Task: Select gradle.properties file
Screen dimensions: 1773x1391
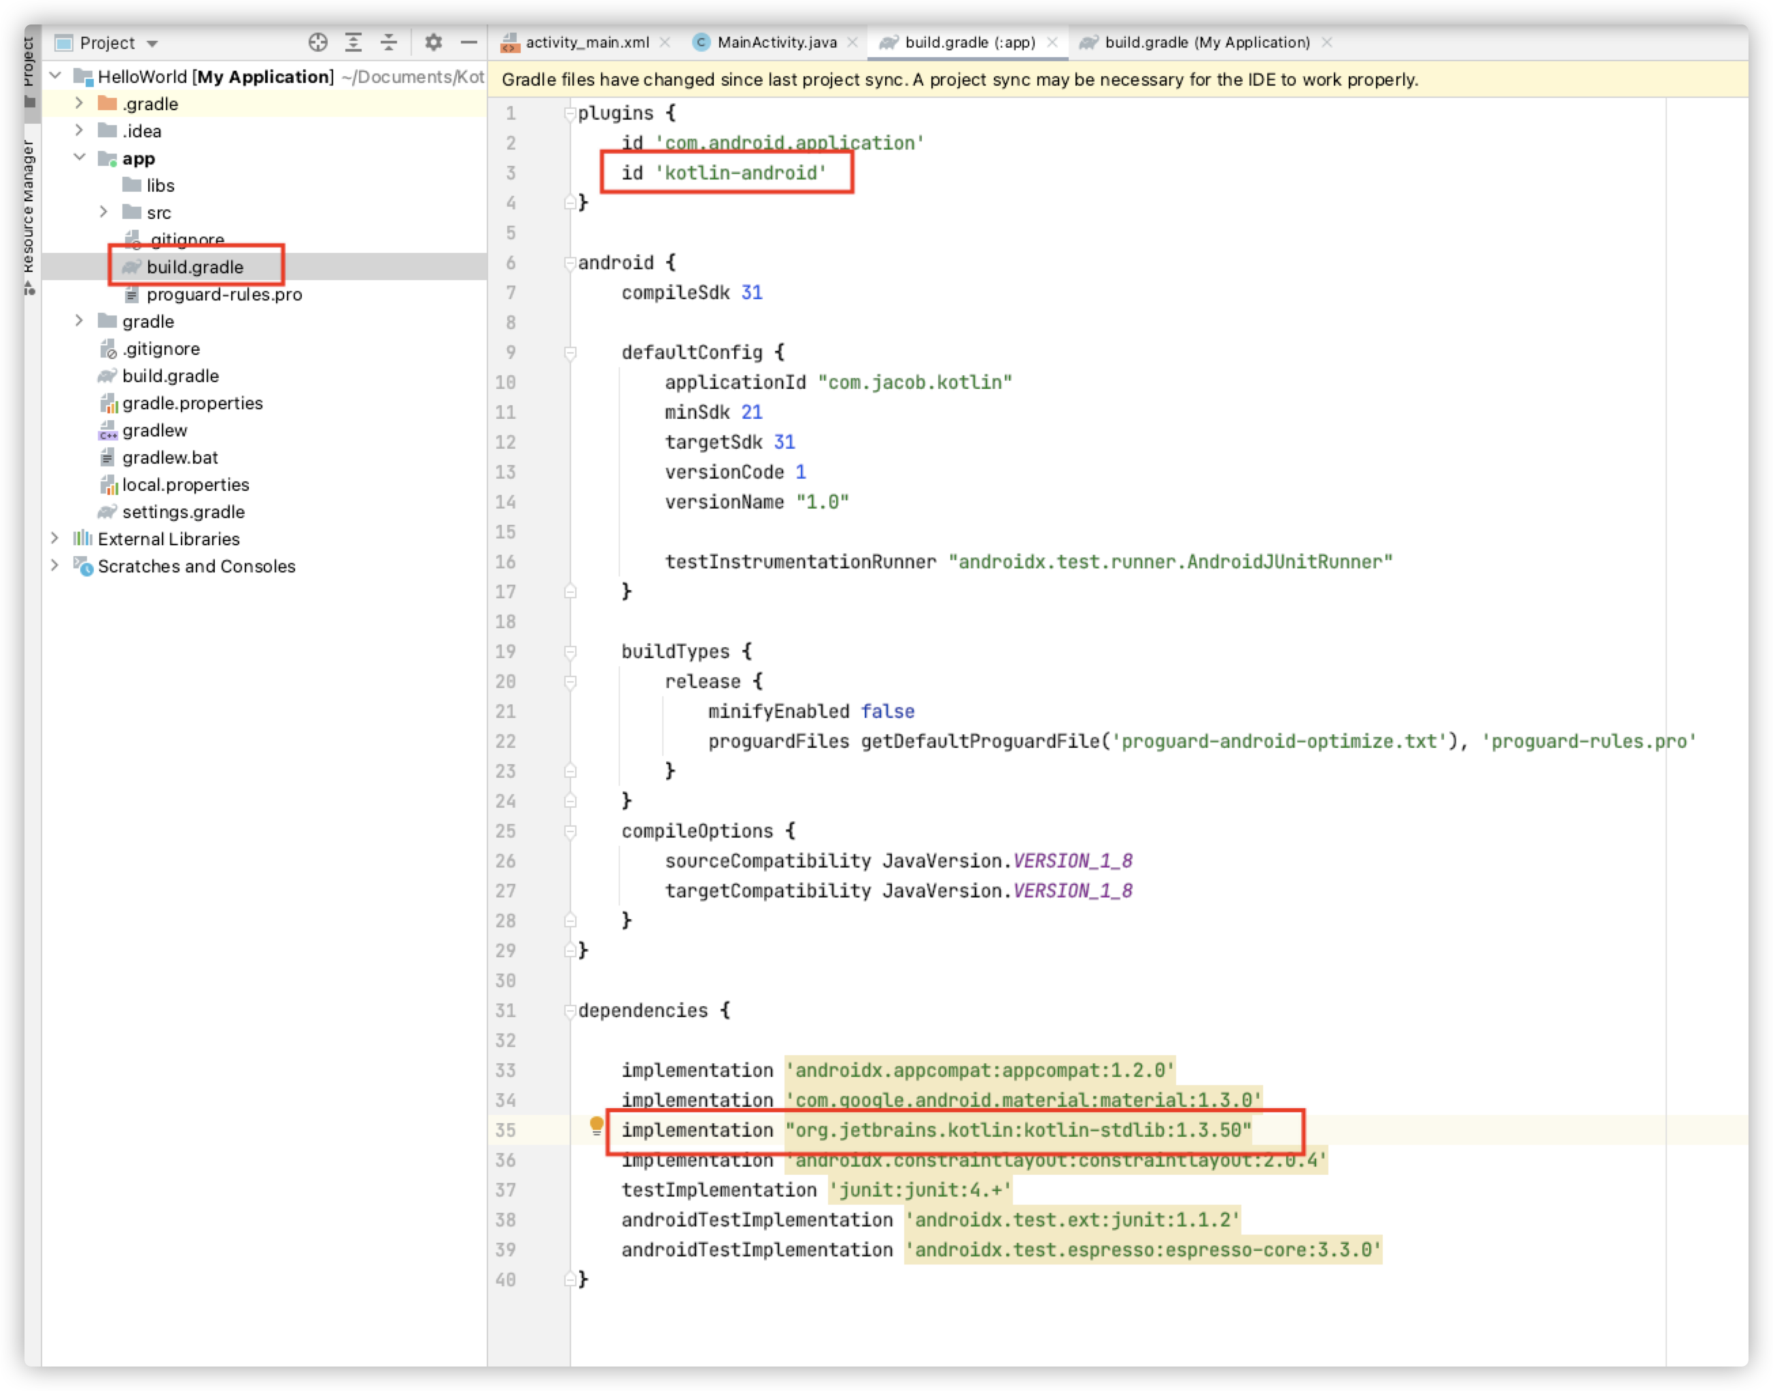Action: (192, 403)
